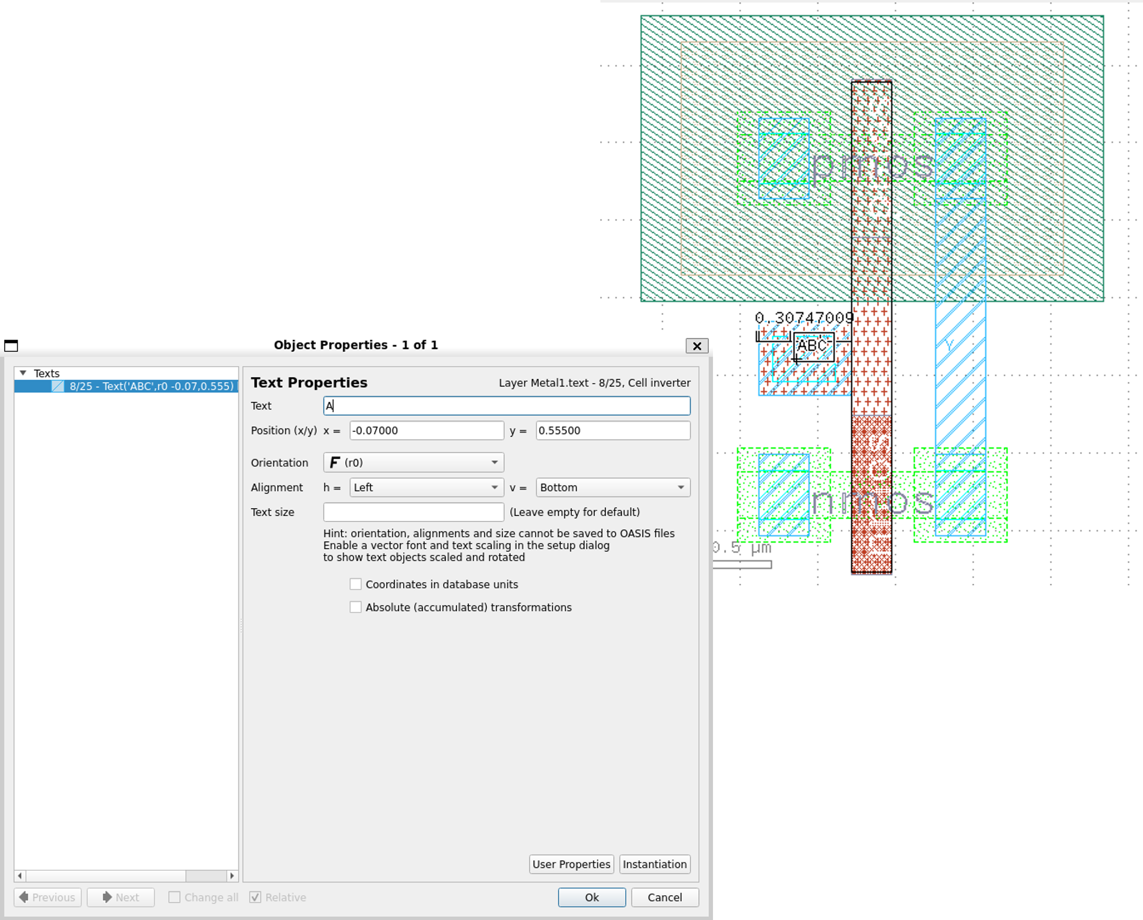This screenshot has height=920, width=1143.
Task: Close the Object Properties dialog
Action: [x=697, y=346]
